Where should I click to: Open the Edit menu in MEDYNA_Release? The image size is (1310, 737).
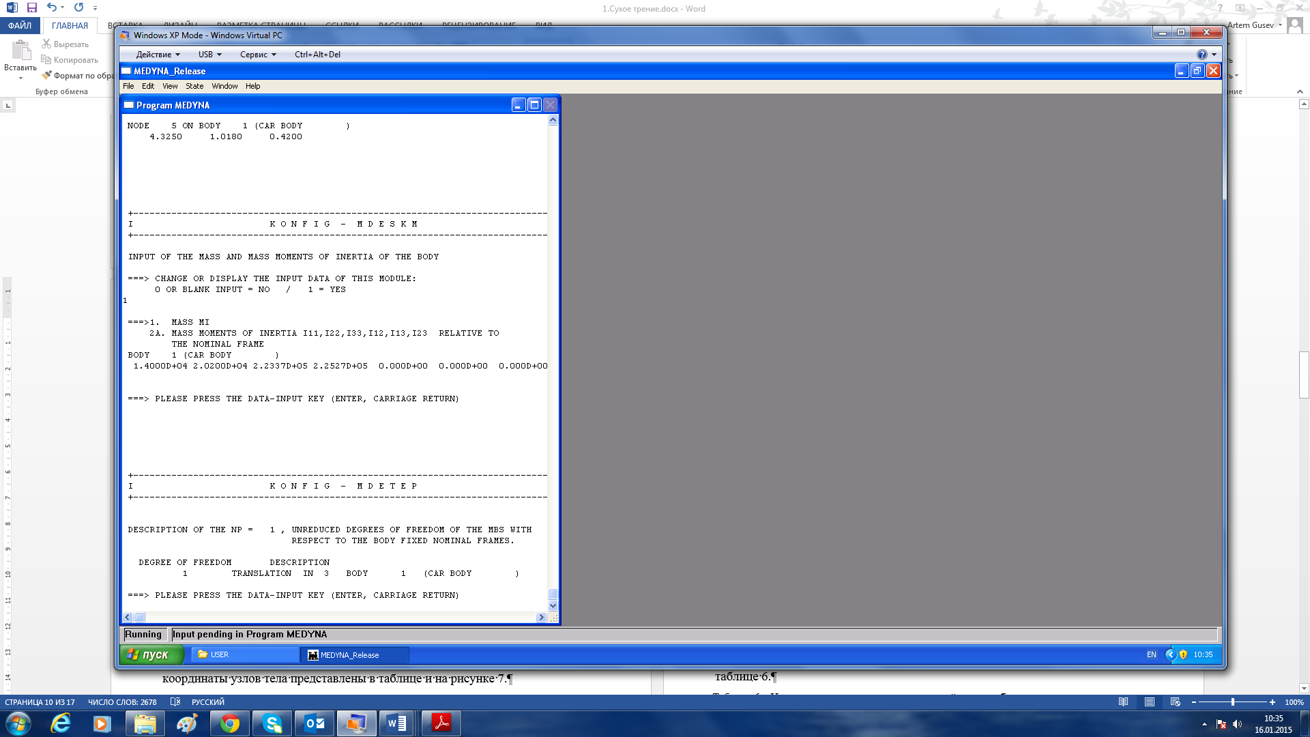[148, 86]
